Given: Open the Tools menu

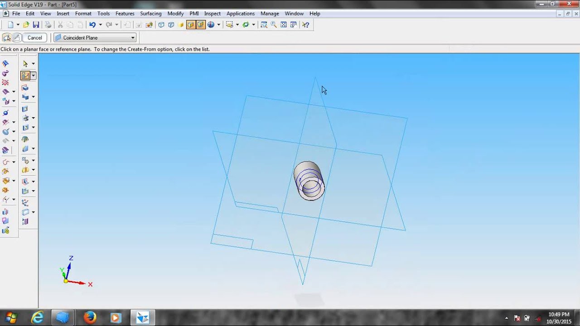Looking at the screenshot, I should (x=104, y=14).
